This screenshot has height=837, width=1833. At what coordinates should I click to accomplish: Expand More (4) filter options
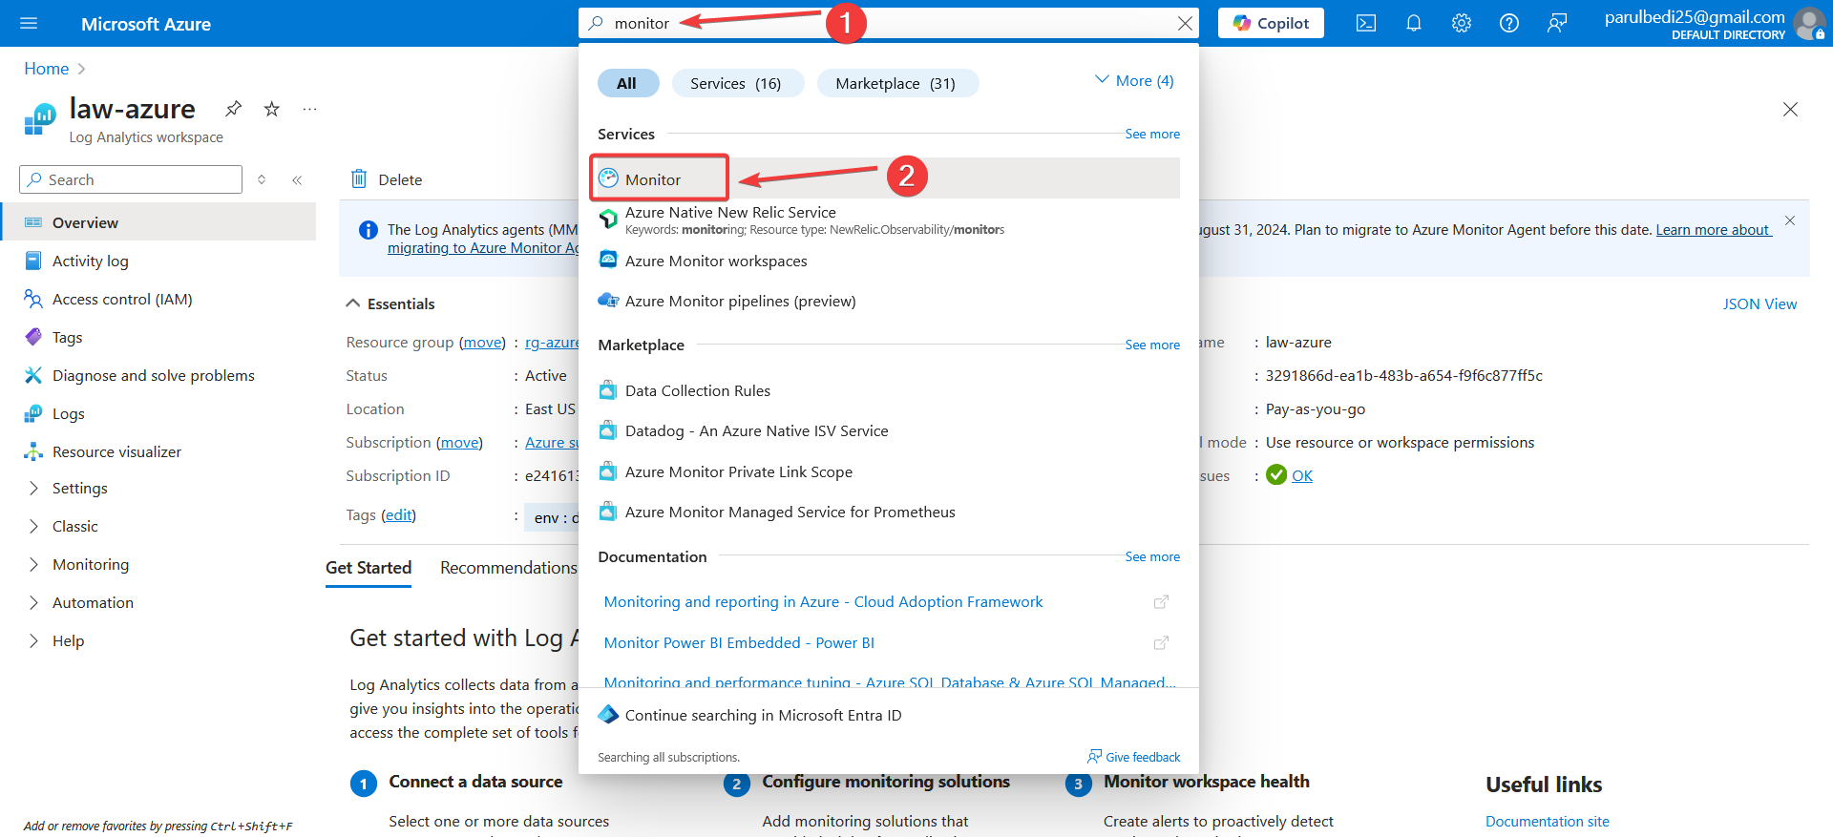(1134, 81)
